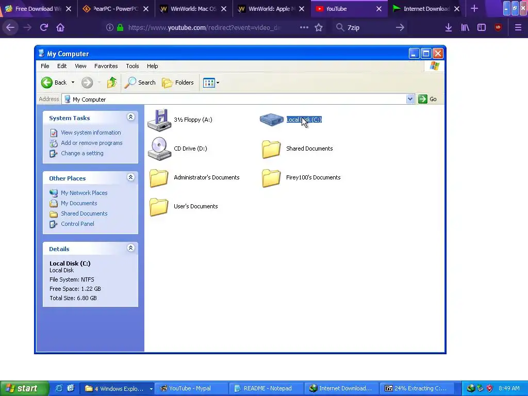Click Internet Explorer quick launch icon

click(59, 388)
